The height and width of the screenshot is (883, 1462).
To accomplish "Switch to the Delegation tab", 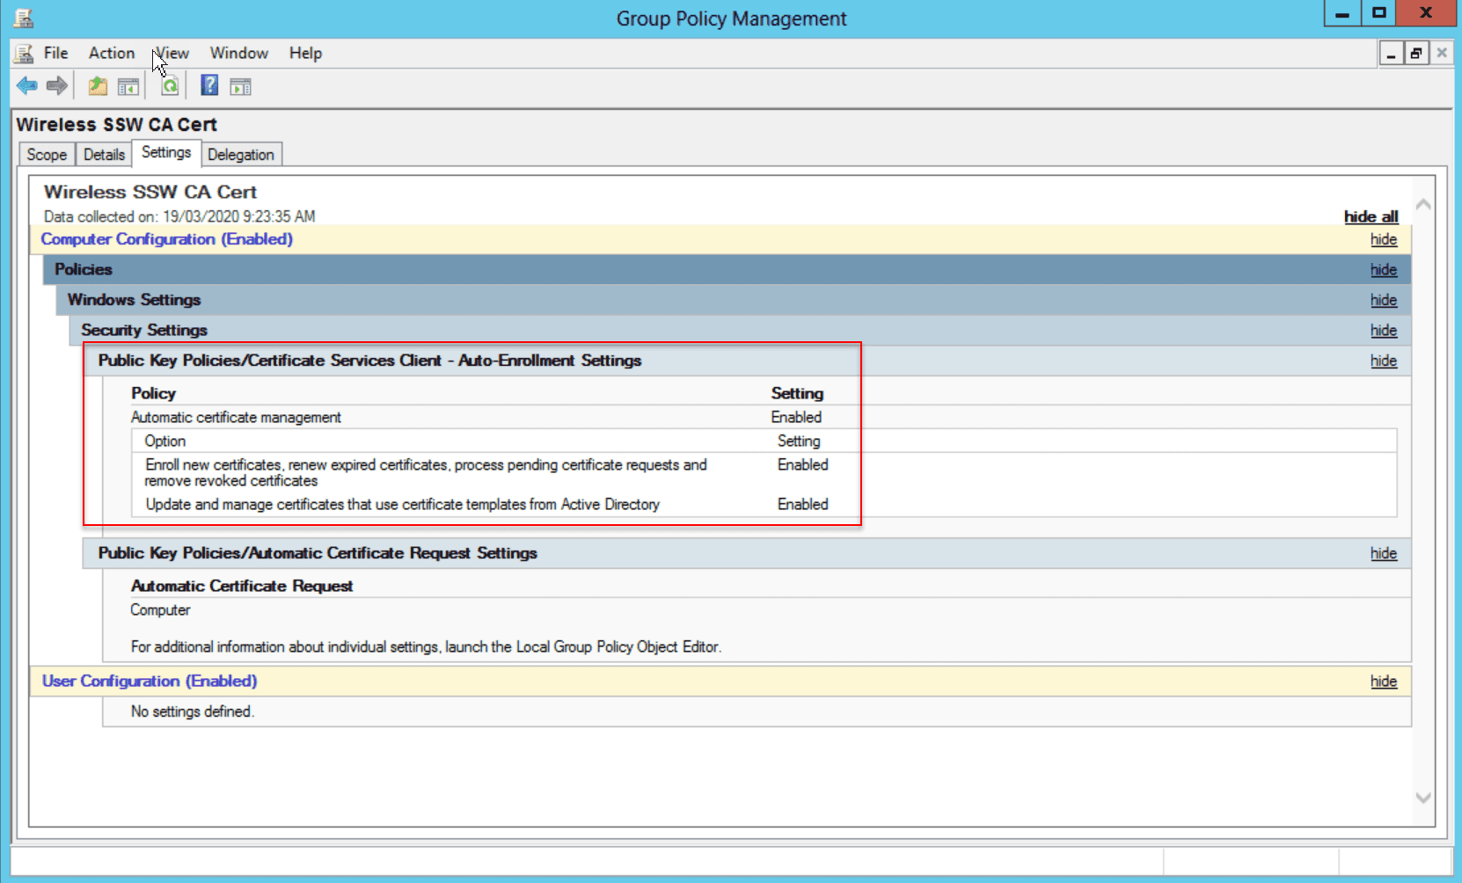I will 240,155.
